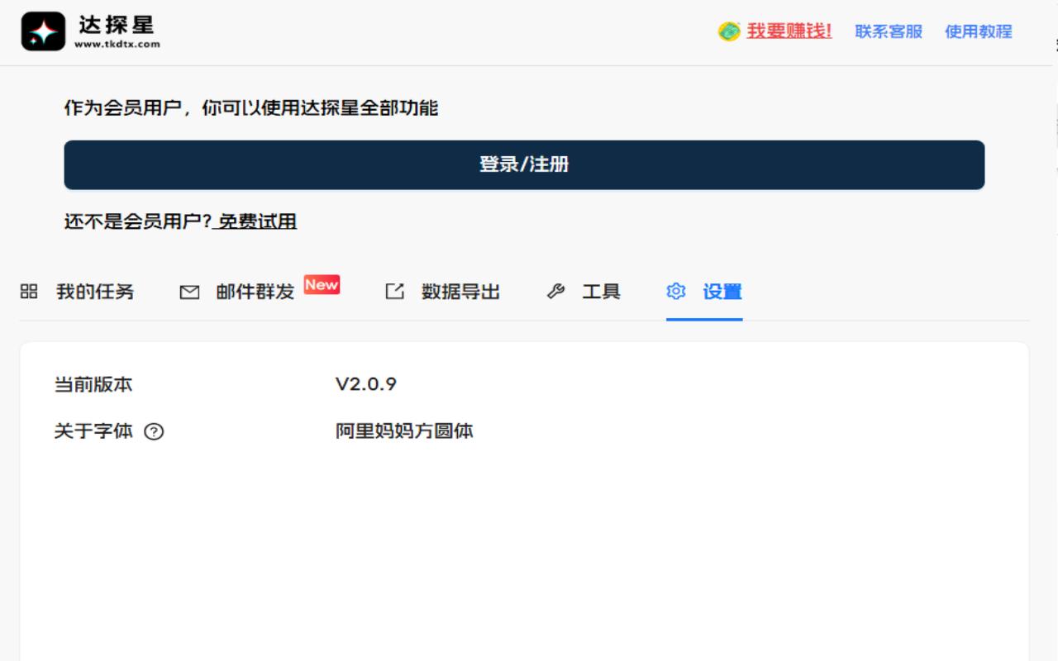Open the 关于字体 help question mark

click(155, 431)
